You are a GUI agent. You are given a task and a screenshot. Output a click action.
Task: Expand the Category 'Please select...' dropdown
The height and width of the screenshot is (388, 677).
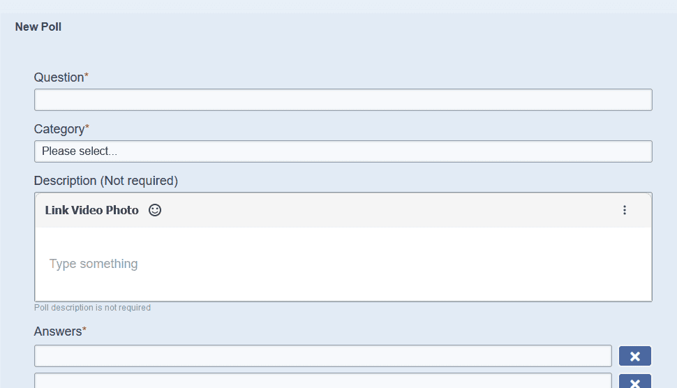tap(343, 151)
